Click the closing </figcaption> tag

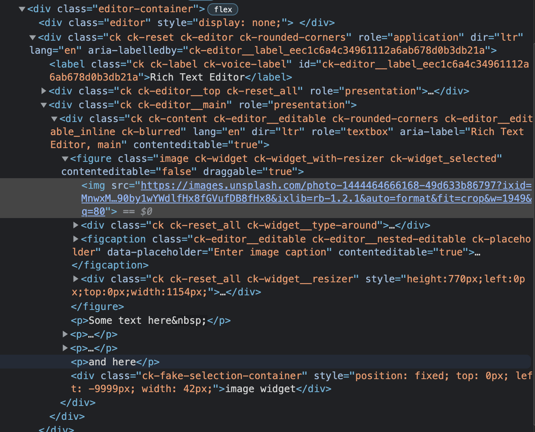tap(110, 265)
